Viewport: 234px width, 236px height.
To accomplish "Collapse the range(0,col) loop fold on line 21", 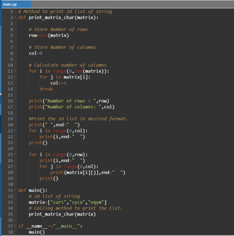I will 15,131.
